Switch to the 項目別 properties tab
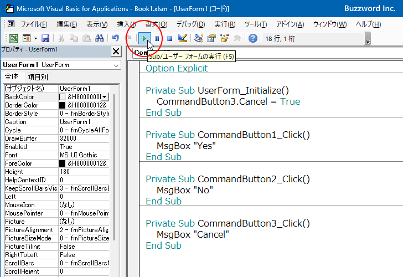This screenshot has height=277, width=403. 38,77
